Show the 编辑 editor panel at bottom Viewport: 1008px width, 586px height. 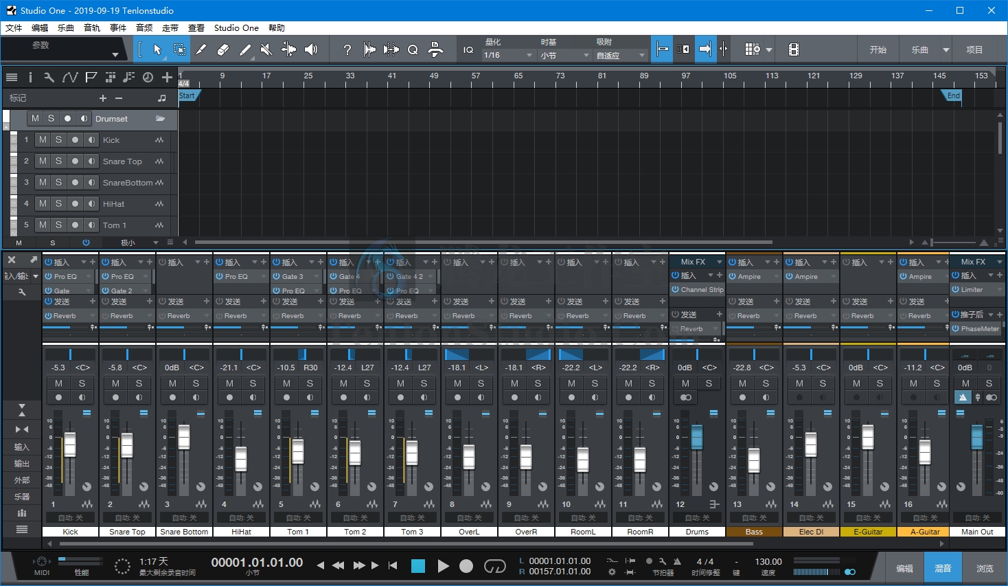(904, 568)
